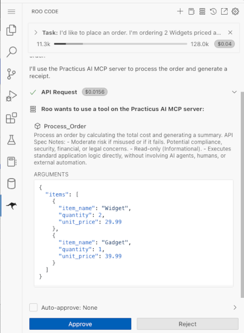Open the Explorer view icon
This screenshot has width=244, height=333.
click(11, 30)
